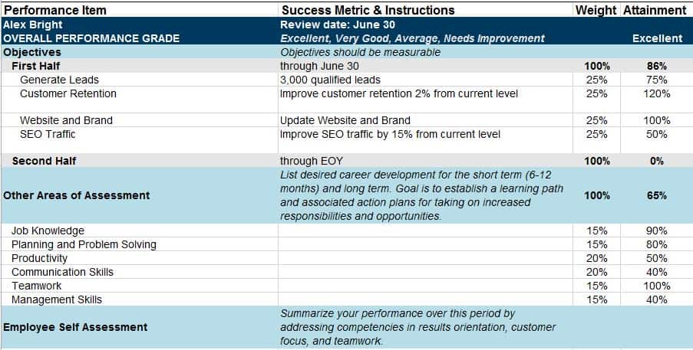Select Customer Retention attainment value 120%
Screen dimensions: 693x350
pyautogui.click(x=656, y=93)
